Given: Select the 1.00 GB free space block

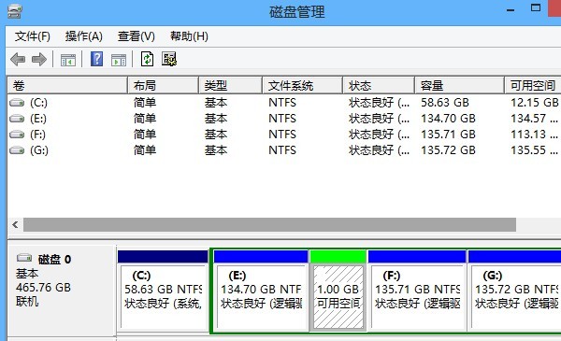Looking at the screenshot, I should (x=338, y=291).
